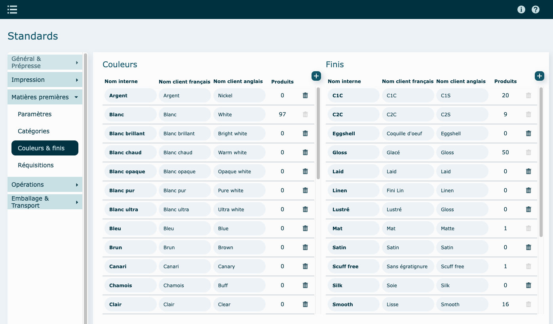Expand the Général & Prépresse section
This screenshot has width=553, height=324.
45,62
